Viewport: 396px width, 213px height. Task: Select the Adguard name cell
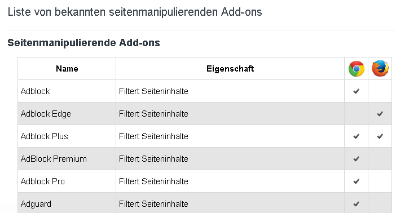(67, 203)
